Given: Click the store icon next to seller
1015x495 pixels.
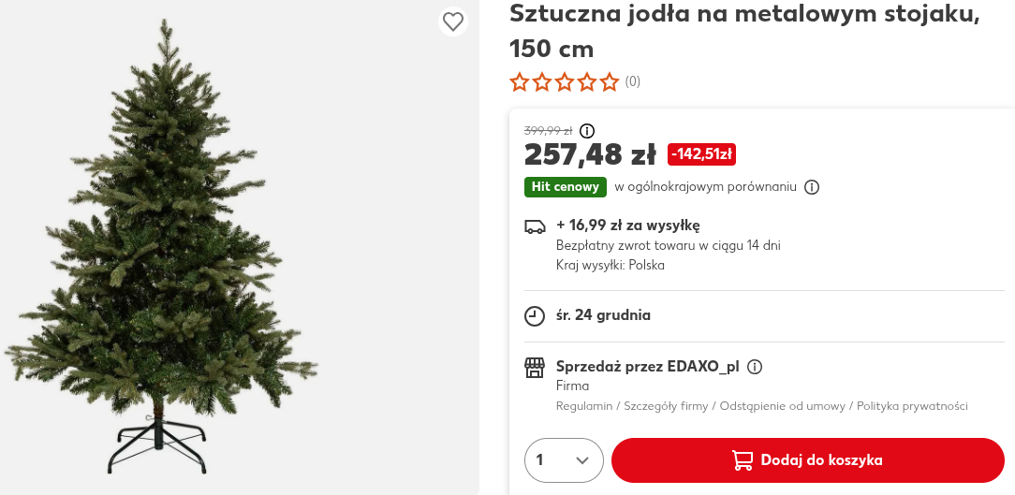Looking at the screenshot, I should click(535, 367).
